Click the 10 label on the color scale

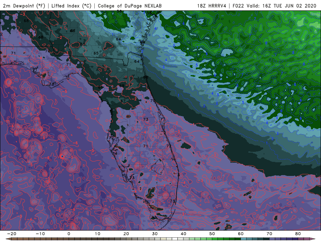click(98, 234)
